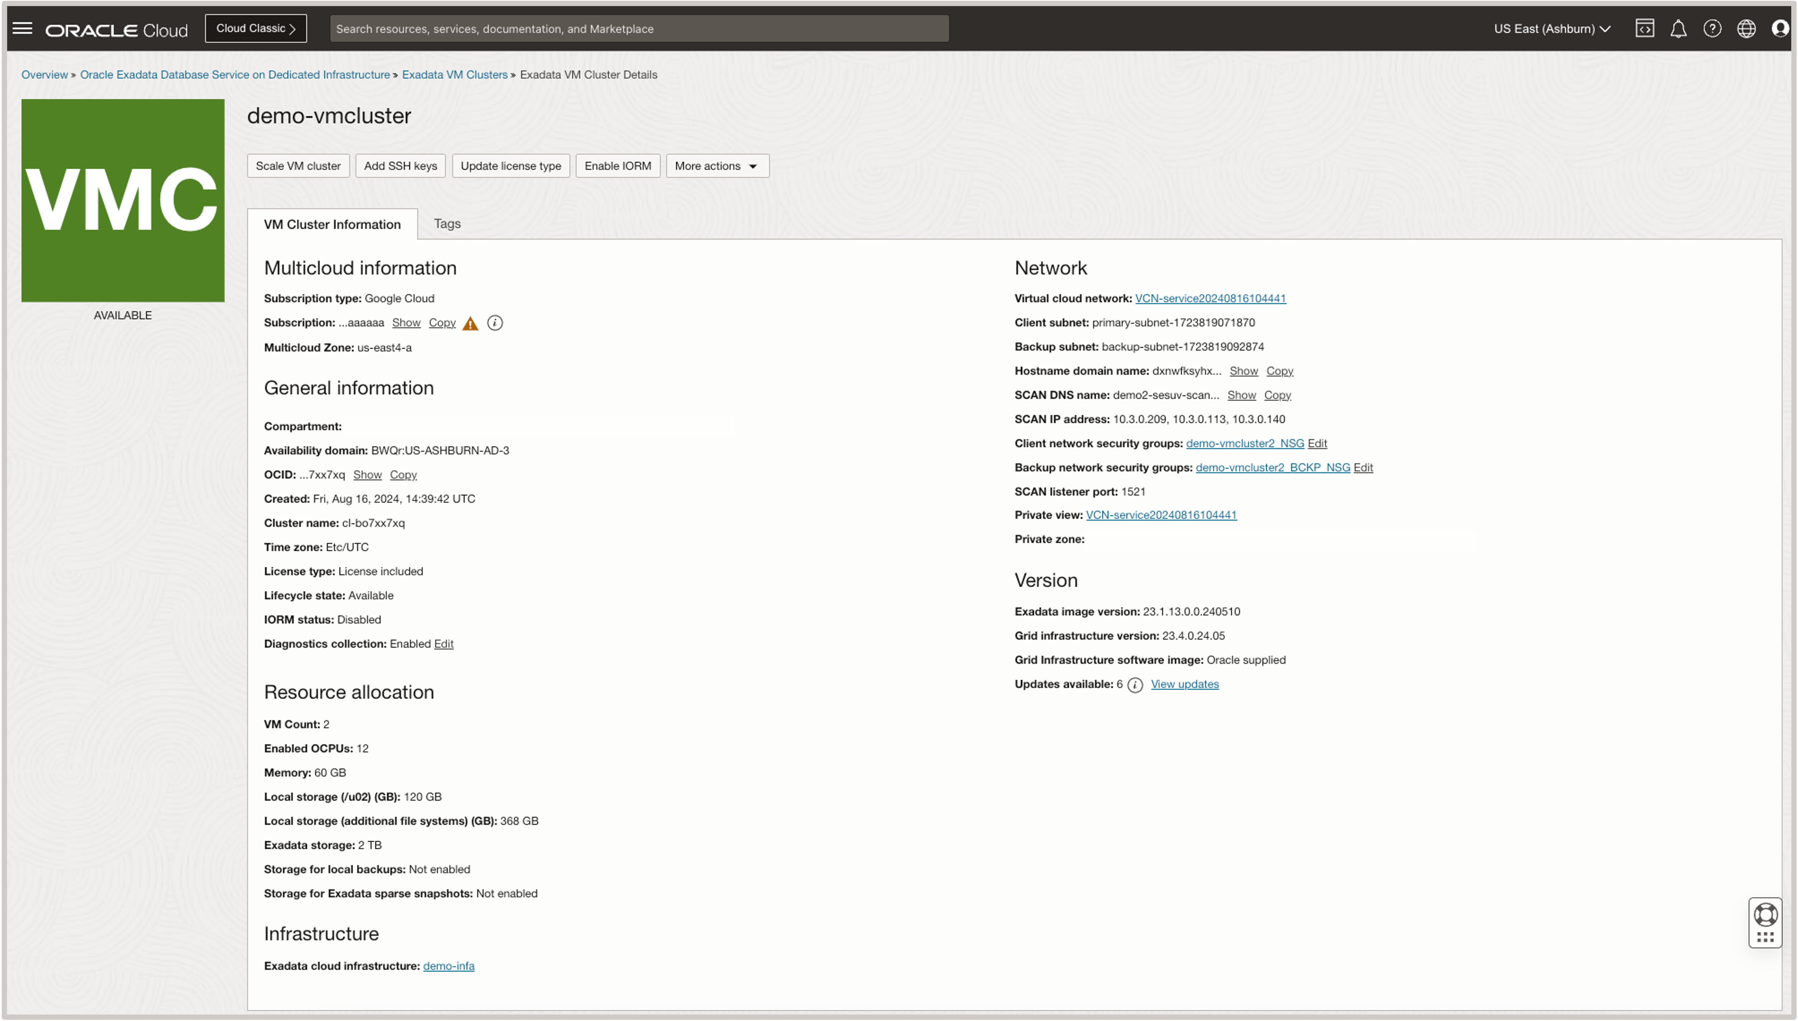Open the Oracle Cloud hamburger menu
The image size is (1798, 1021).
[23, 27]
